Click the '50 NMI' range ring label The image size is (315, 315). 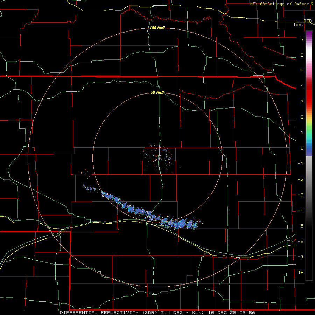tap(157, 92)
